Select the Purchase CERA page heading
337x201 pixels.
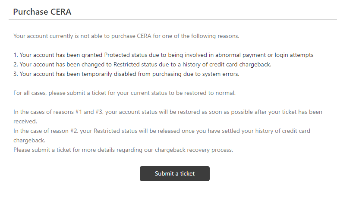42,12
